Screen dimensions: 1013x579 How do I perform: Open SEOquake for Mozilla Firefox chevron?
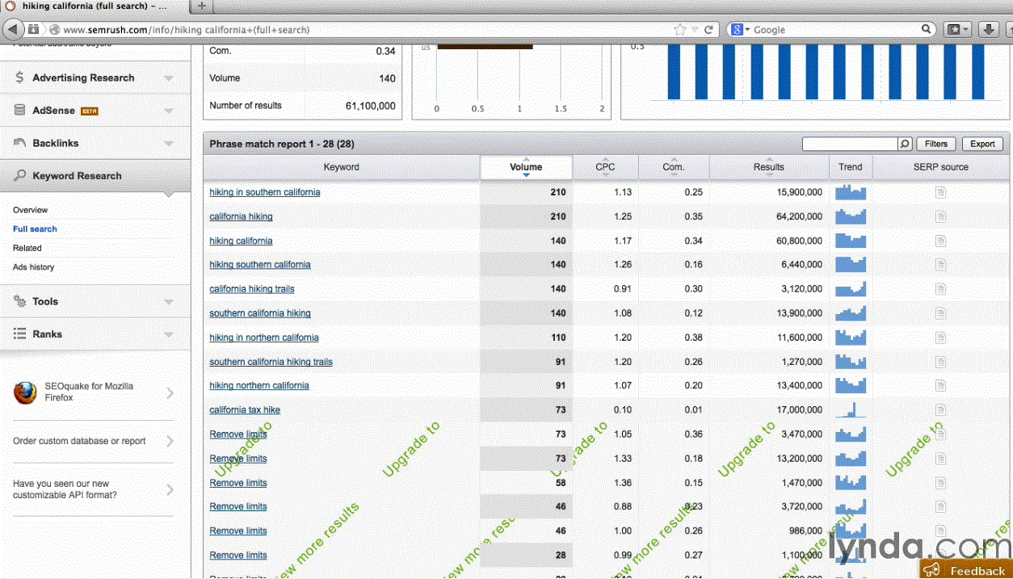(170, 393)
